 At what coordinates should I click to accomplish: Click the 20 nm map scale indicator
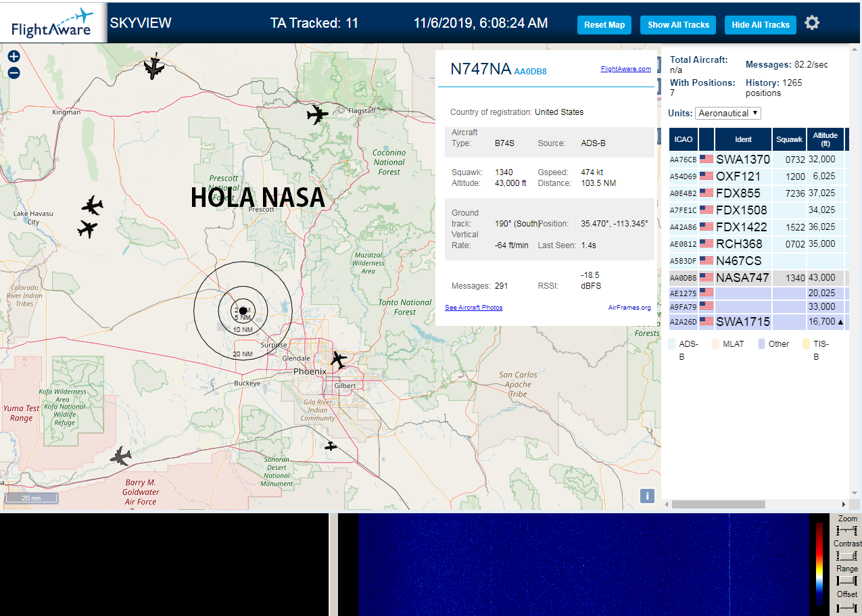30,499
